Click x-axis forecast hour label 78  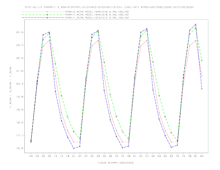point(190,156)
